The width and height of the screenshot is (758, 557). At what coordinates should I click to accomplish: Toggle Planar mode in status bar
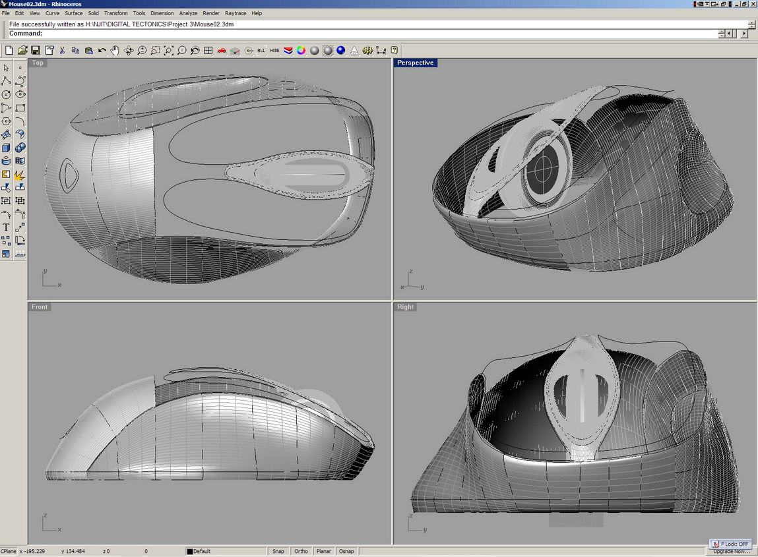click(x=324, y=551)
